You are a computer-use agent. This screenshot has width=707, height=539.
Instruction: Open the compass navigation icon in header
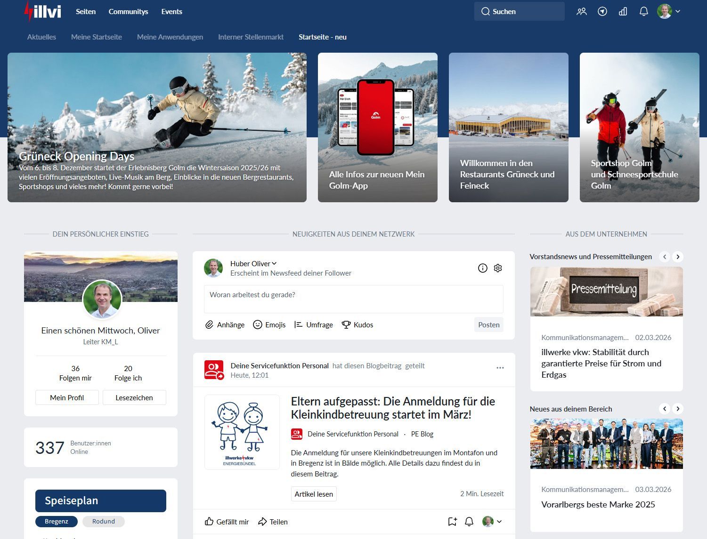tap(602, 12)
